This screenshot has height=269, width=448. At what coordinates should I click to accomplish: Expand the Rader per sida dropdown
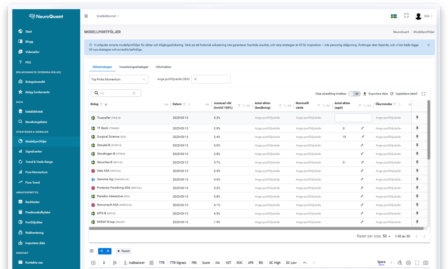point(387,236)
